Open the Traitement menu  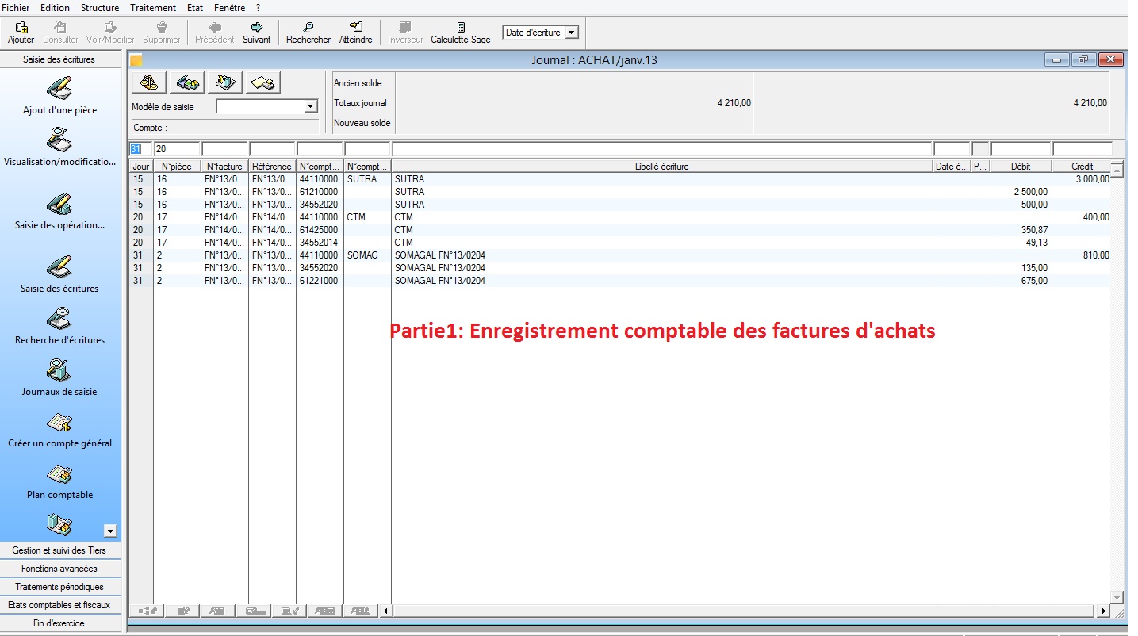[x=152, y=7]
